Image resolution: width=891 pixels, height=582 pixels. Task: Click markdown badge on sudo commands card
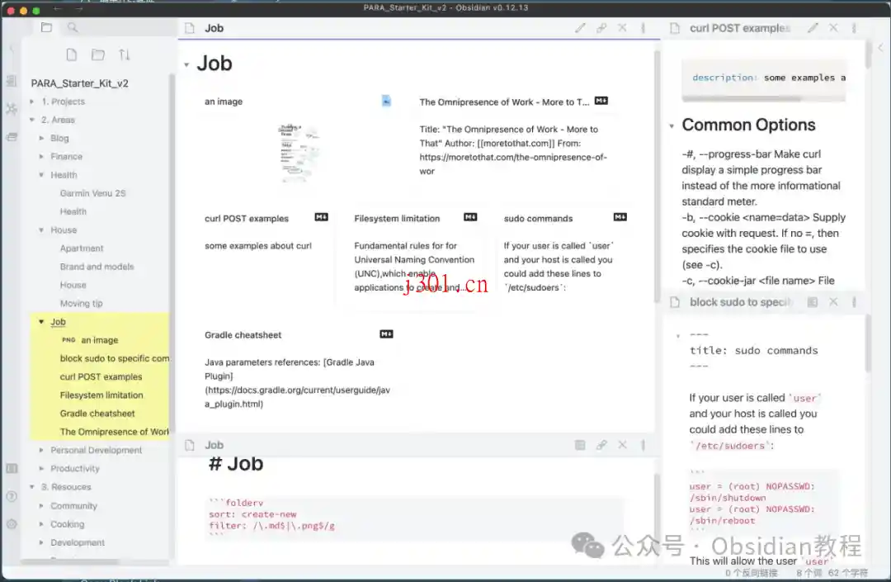[x=620, y=217]
